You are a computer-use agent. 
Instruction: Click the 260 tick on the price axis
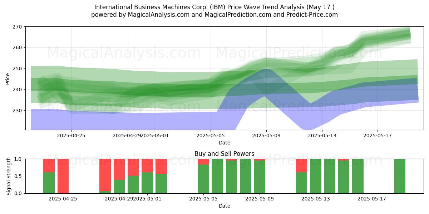(18, 47)
